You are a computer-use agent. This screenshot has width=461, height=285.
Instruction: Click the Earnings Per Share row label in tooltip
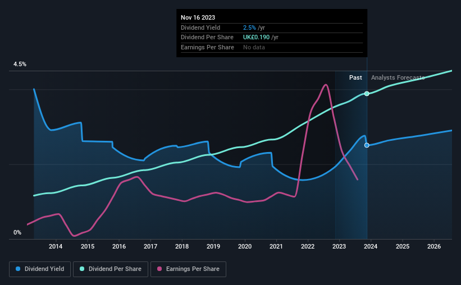click(207, 47)
